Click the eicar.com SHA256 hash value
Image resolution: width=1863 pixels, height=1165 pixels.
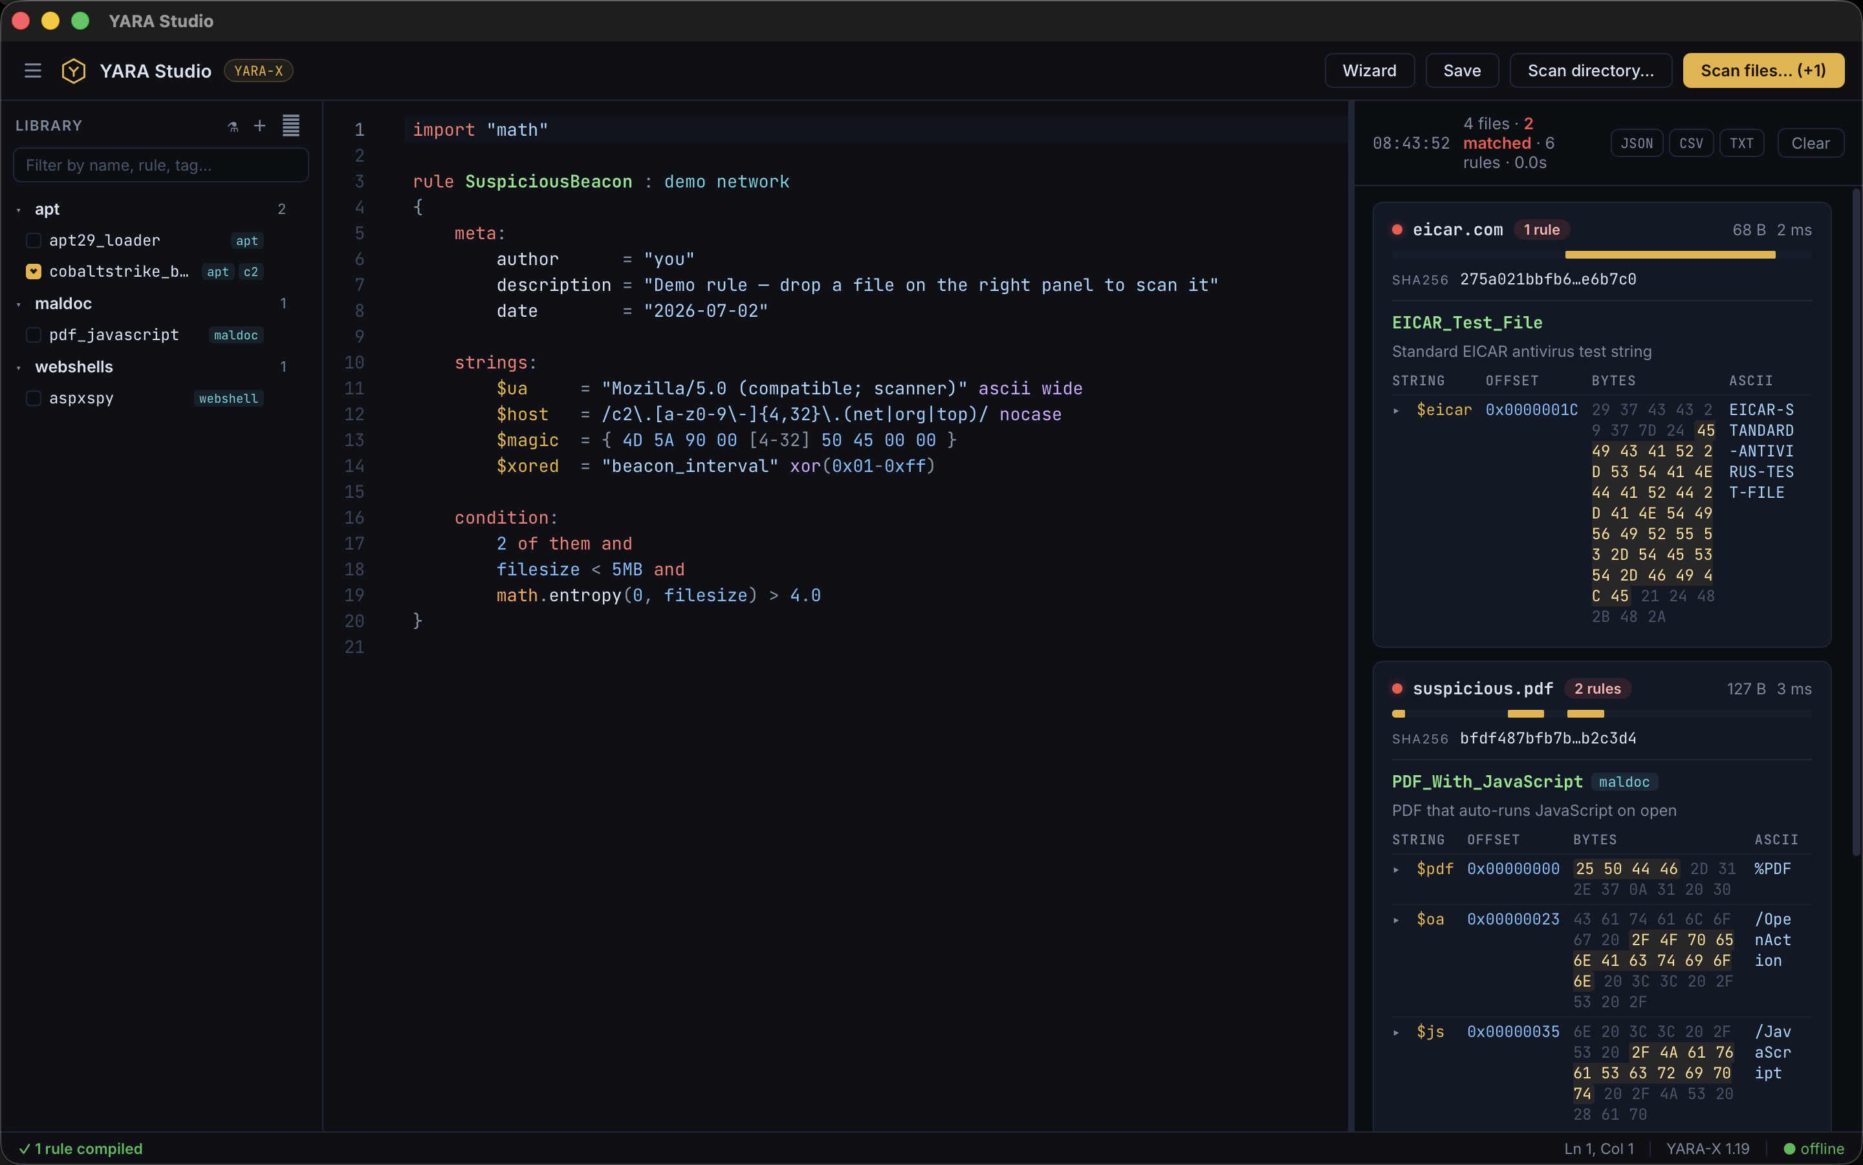pos(1548,280)
